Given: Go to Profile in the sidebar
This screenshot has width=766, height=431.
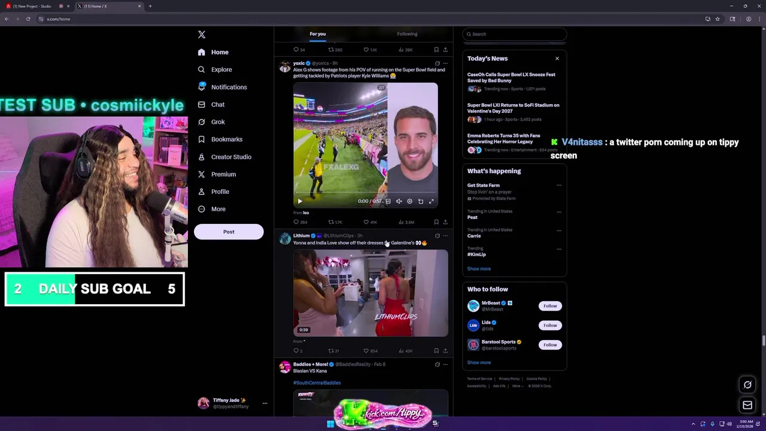Looking at the screenshot, I should point(214,192).
